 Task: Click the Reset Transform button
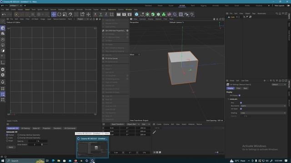118,124
